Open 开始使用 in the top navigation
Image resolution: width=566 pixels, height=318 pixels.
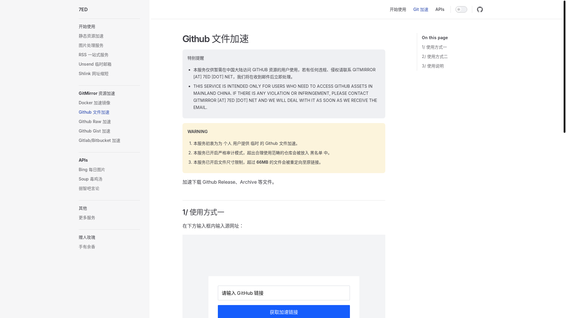click(398, 9)
